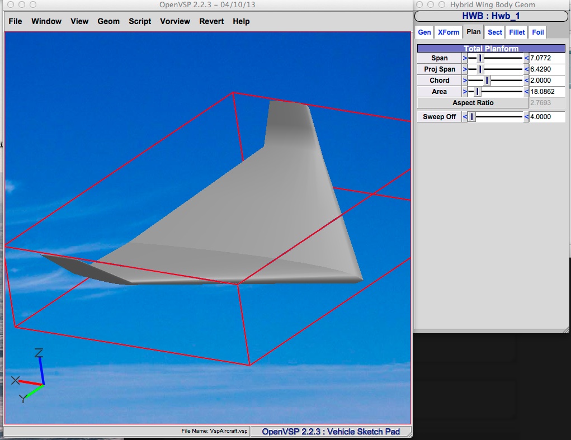571x440 pixels.
Task: Click the left range arrow of Area slider
Action: [x=465, y=92]
